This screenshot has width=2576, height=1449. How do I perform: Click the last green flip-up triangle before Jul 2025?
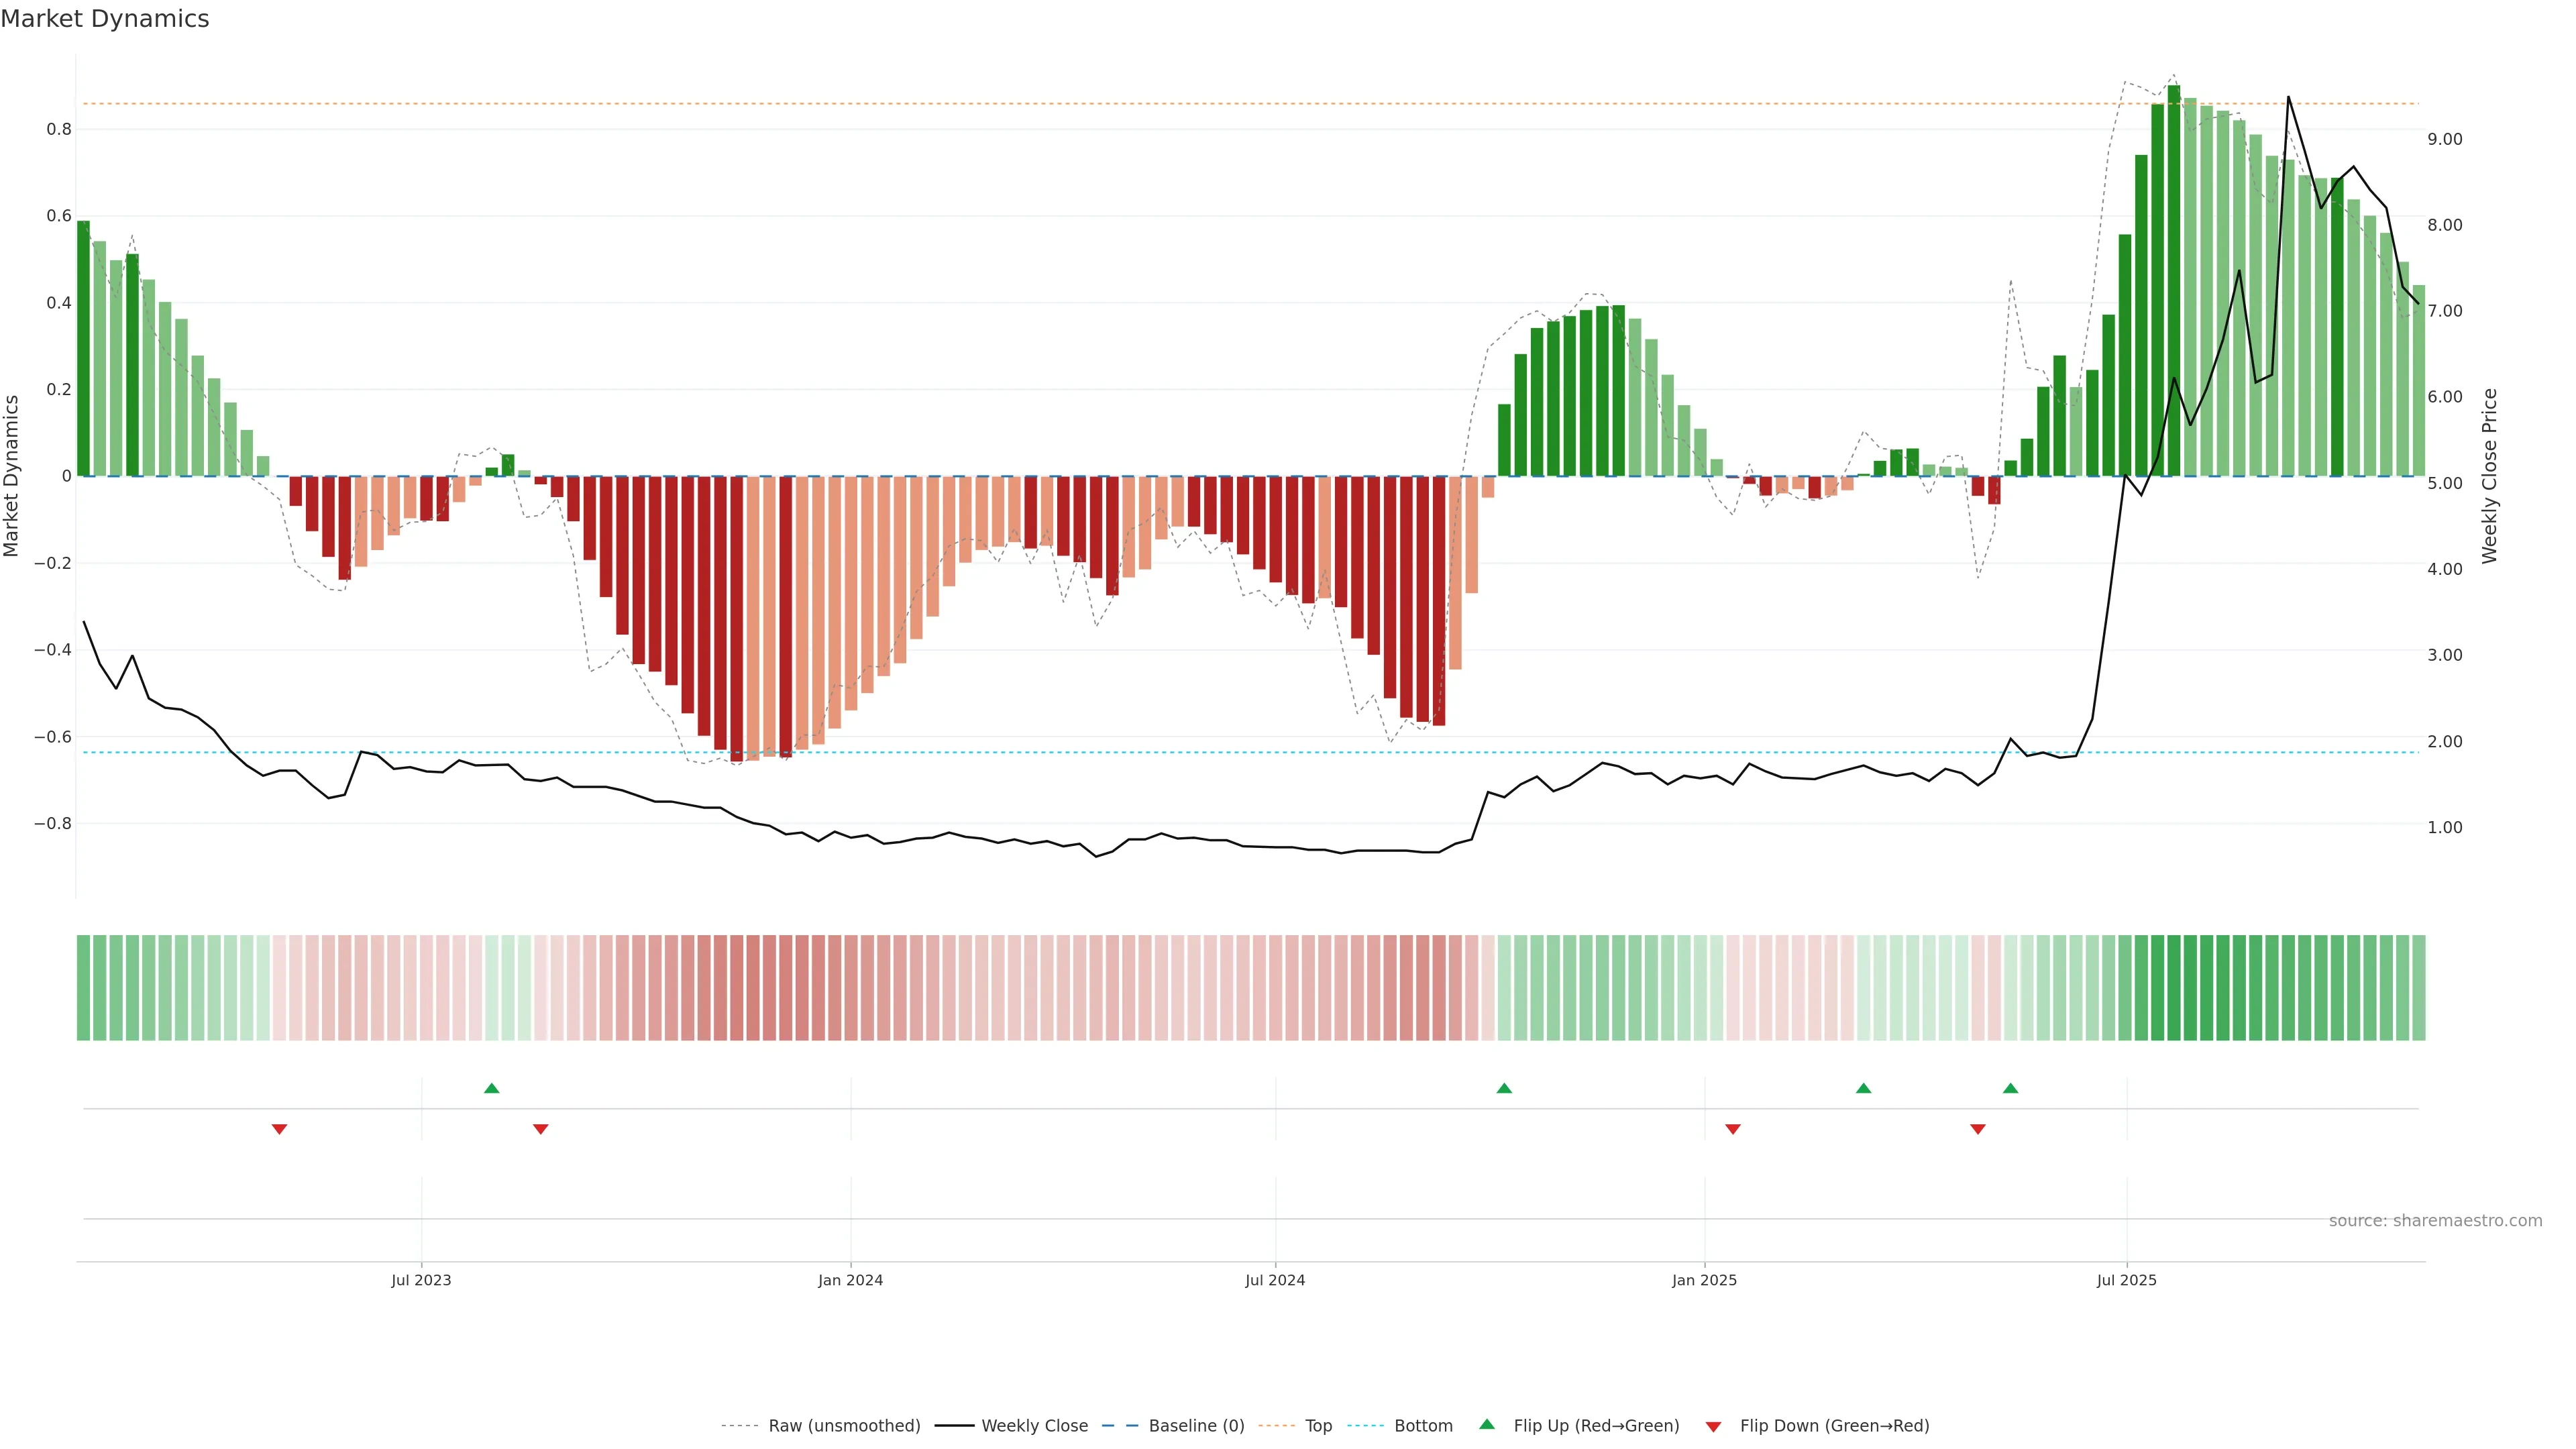[x=2010, y=1088]
